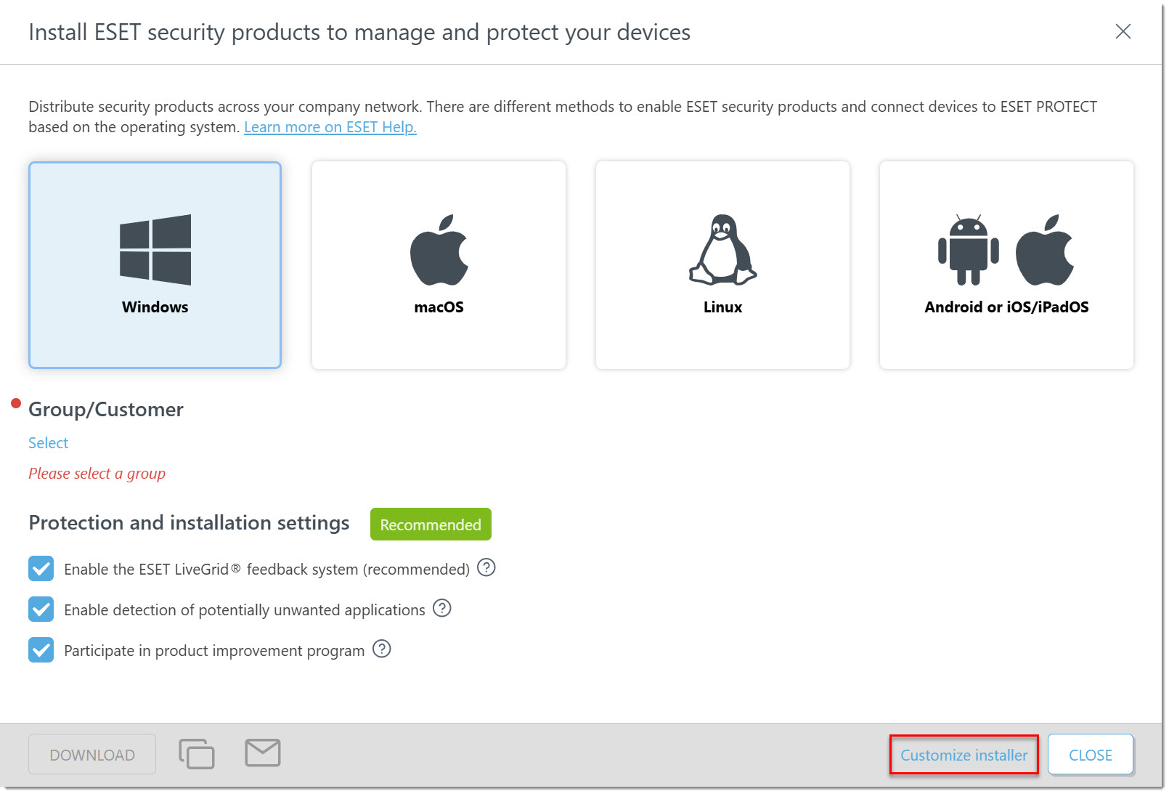Open the Learn more on ESET Help link
Screen dimensions: 1169x794
pyautogui.click(x=330, y=127)
